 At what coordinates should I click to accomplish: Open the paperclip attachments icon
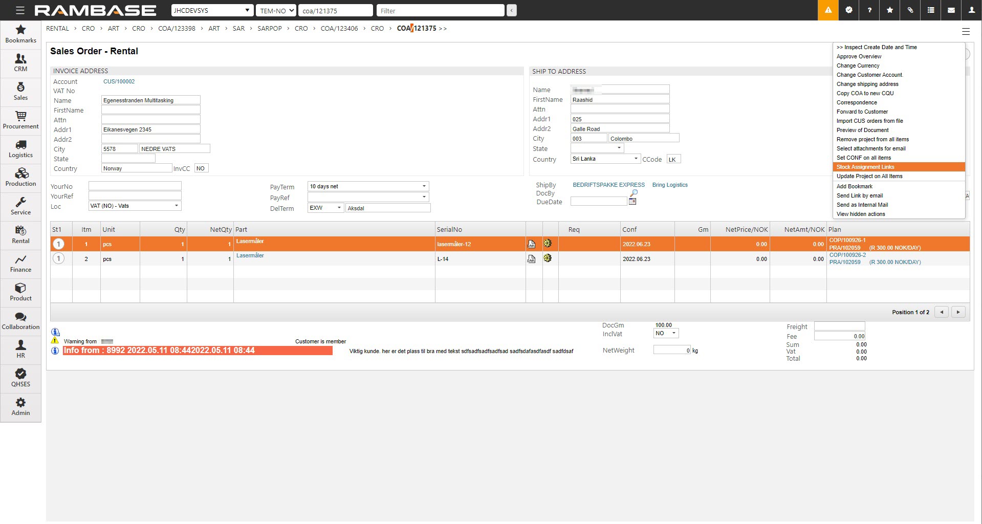click(x=910, y=10)
